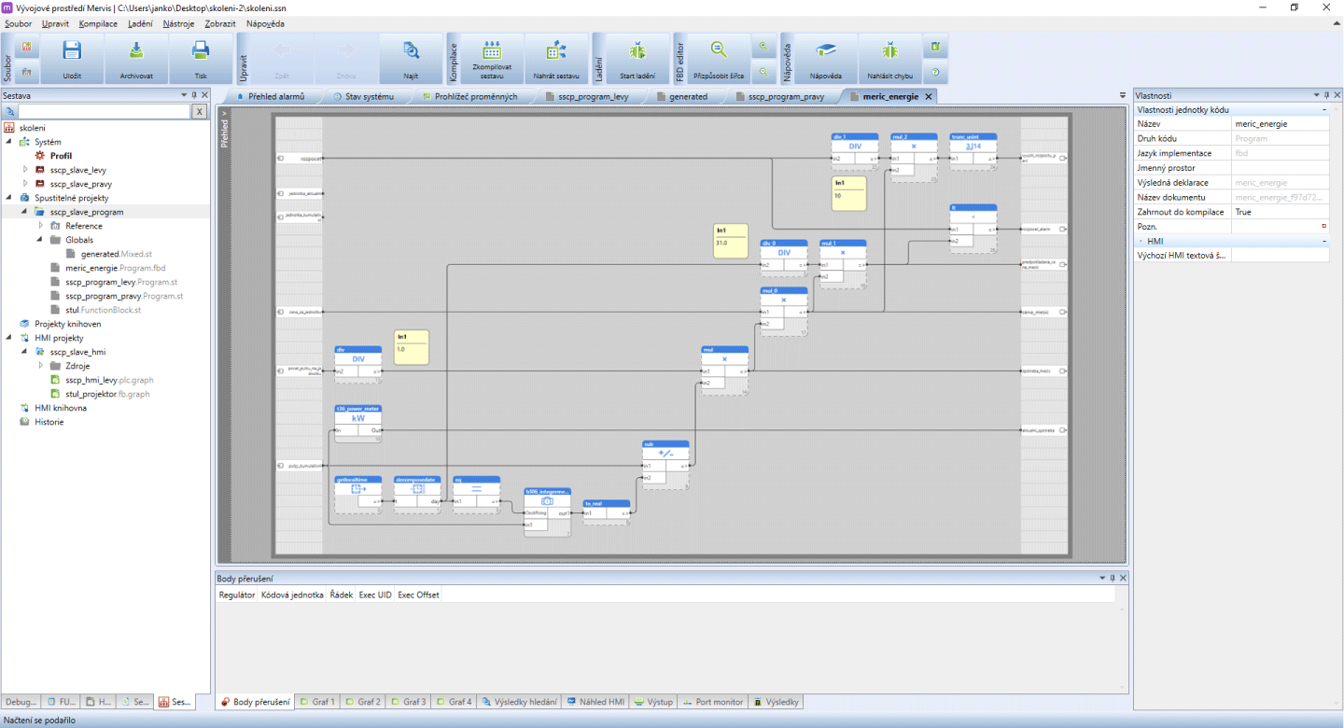
Task: Expand the sscp_slave_levy tree node
Action: click(25, 170)
